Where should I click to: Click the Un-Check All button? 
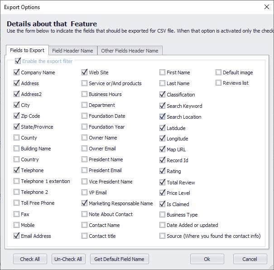[x=68, y=259]
